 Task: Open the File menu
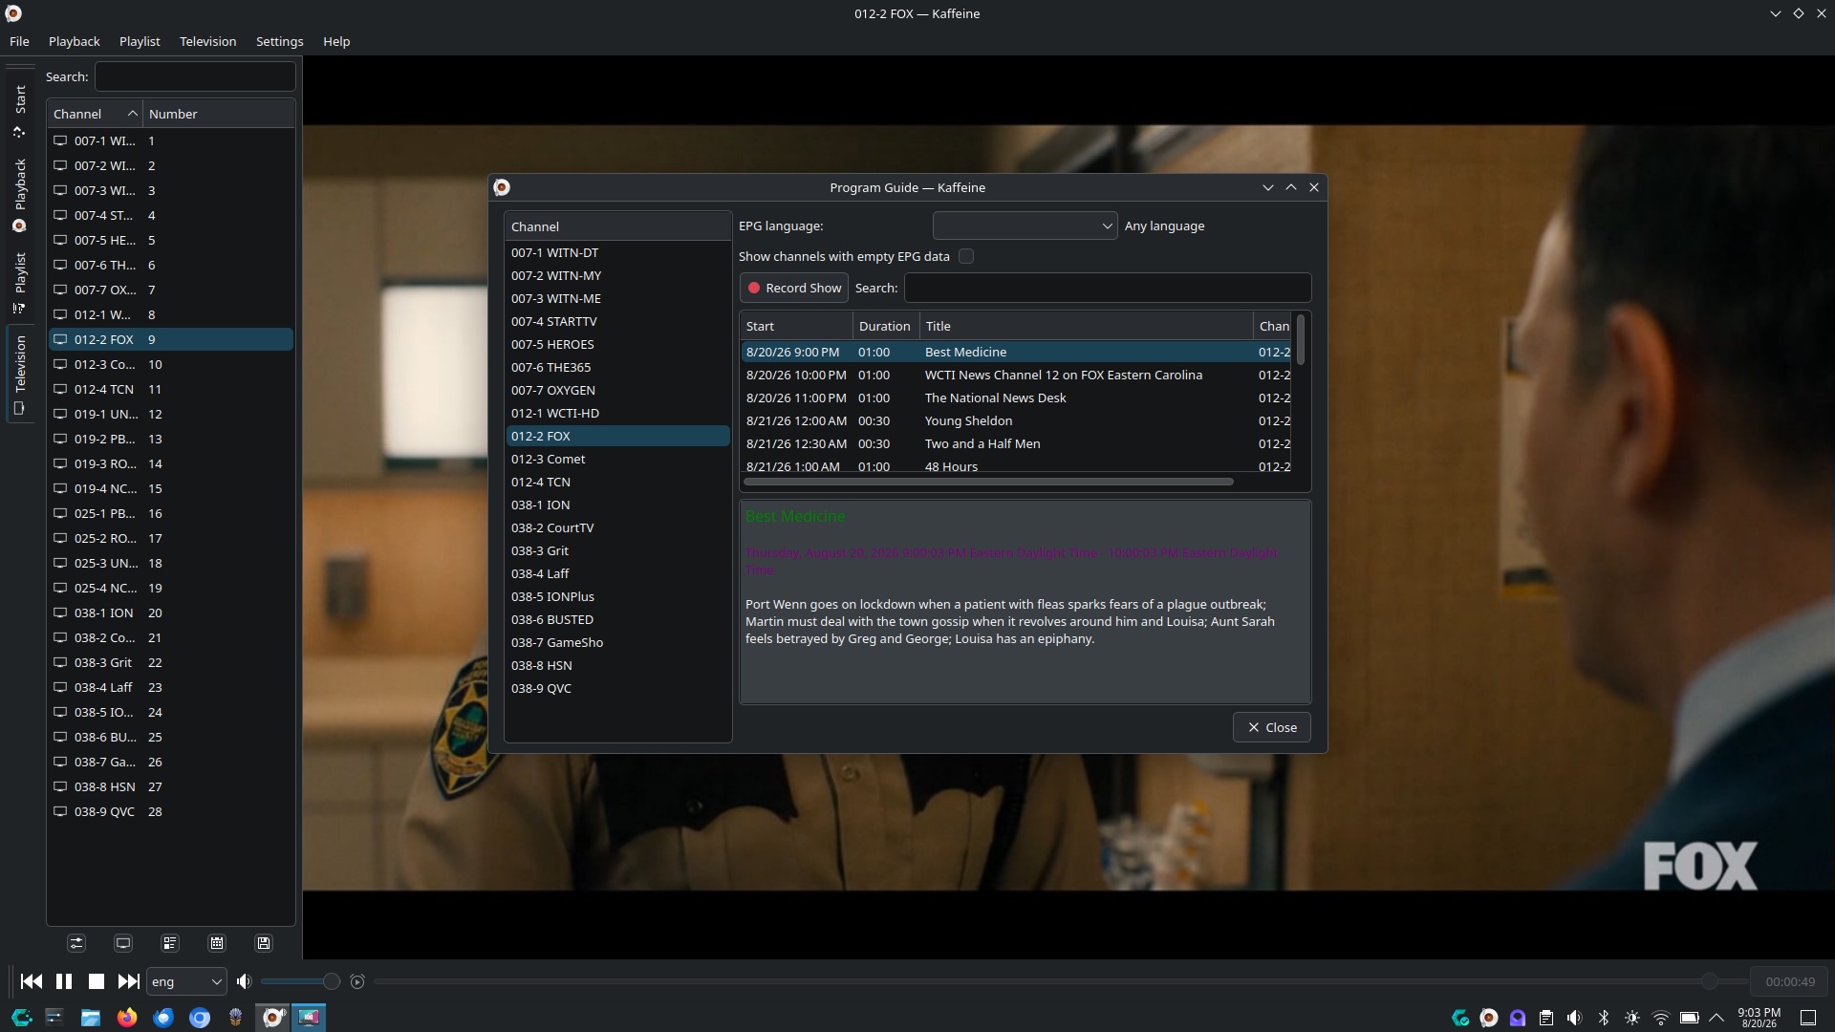[19, 41]
